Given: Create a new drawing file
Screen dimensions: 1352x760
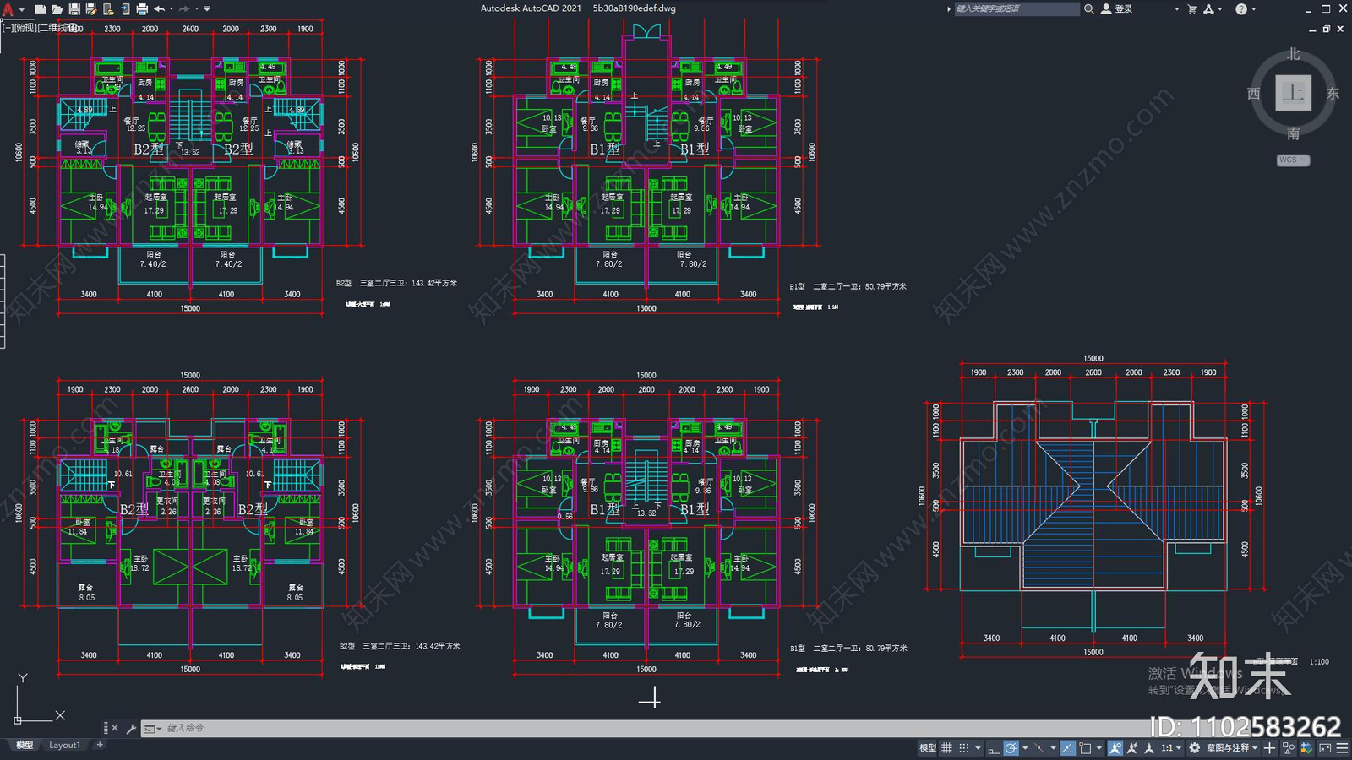Looking at the screenshot, I should (40, 8).
